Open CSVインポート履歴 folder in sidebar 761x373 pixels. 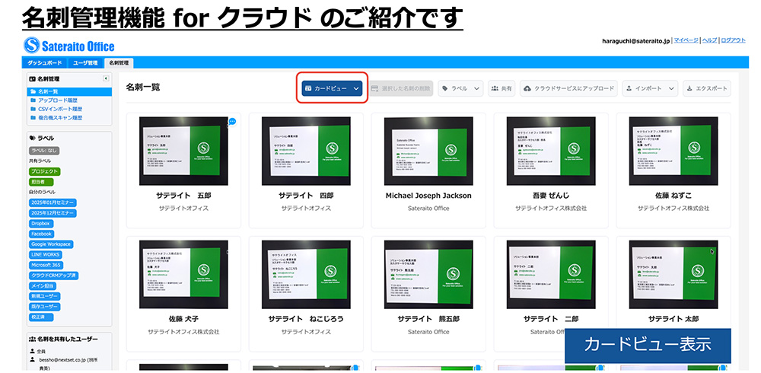click(x=60, y=109)
